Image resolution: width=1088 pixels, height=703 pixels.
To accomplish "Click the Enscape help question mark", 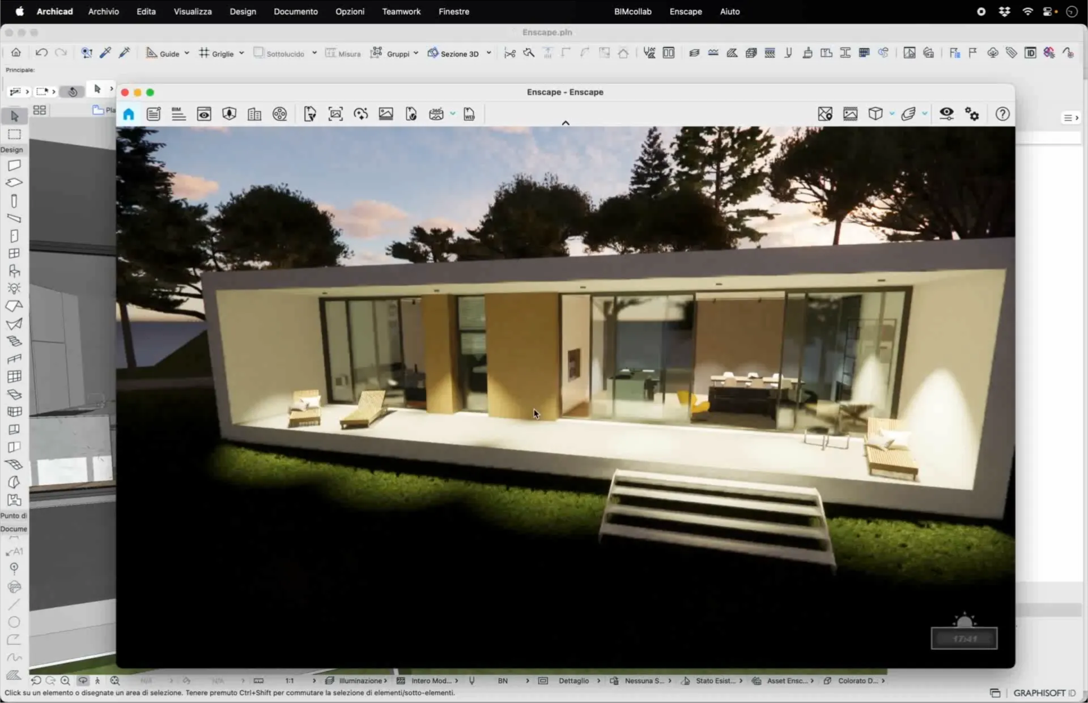I will [1002, 114].
